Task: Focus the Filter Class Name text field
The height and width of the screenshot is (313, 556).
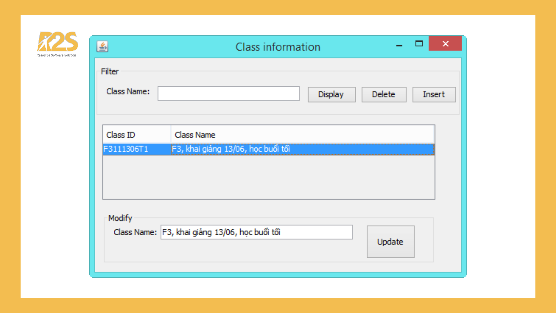Action: pos(228,94)
